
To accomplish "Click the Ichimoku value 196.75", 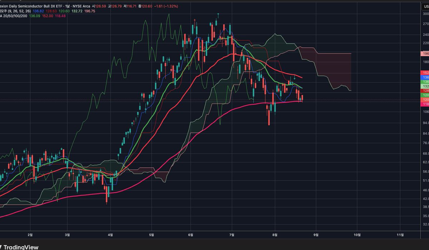I will coord(90,11).
